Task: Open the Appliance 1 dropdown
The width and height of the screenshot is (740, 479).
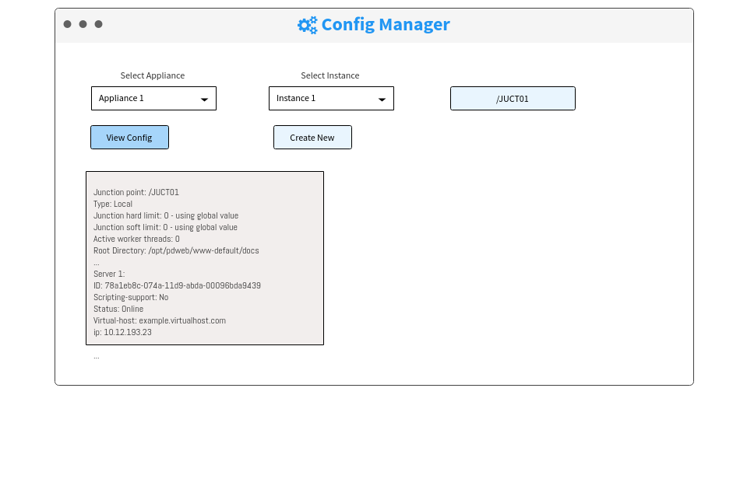Action: pyautogui.click(x=154, y=99)
